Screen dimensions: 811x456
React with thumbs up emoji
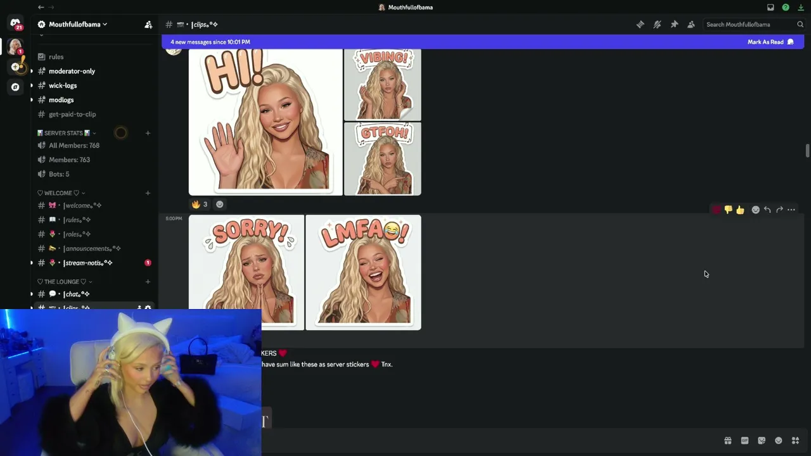(740, 210)
